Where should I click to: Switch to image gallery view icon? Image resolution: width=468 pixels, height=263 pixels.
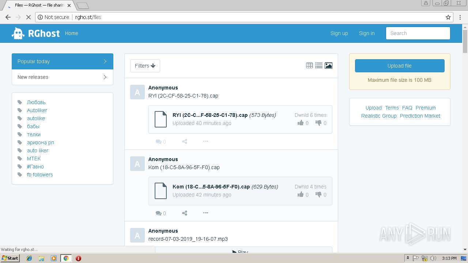[328, 66]
